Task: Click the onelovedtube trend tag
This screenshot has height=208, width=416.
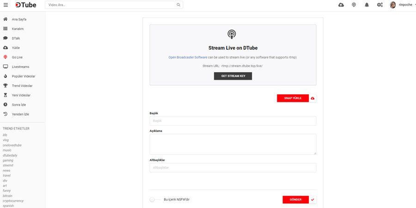Action: click(x=12, y=145)
